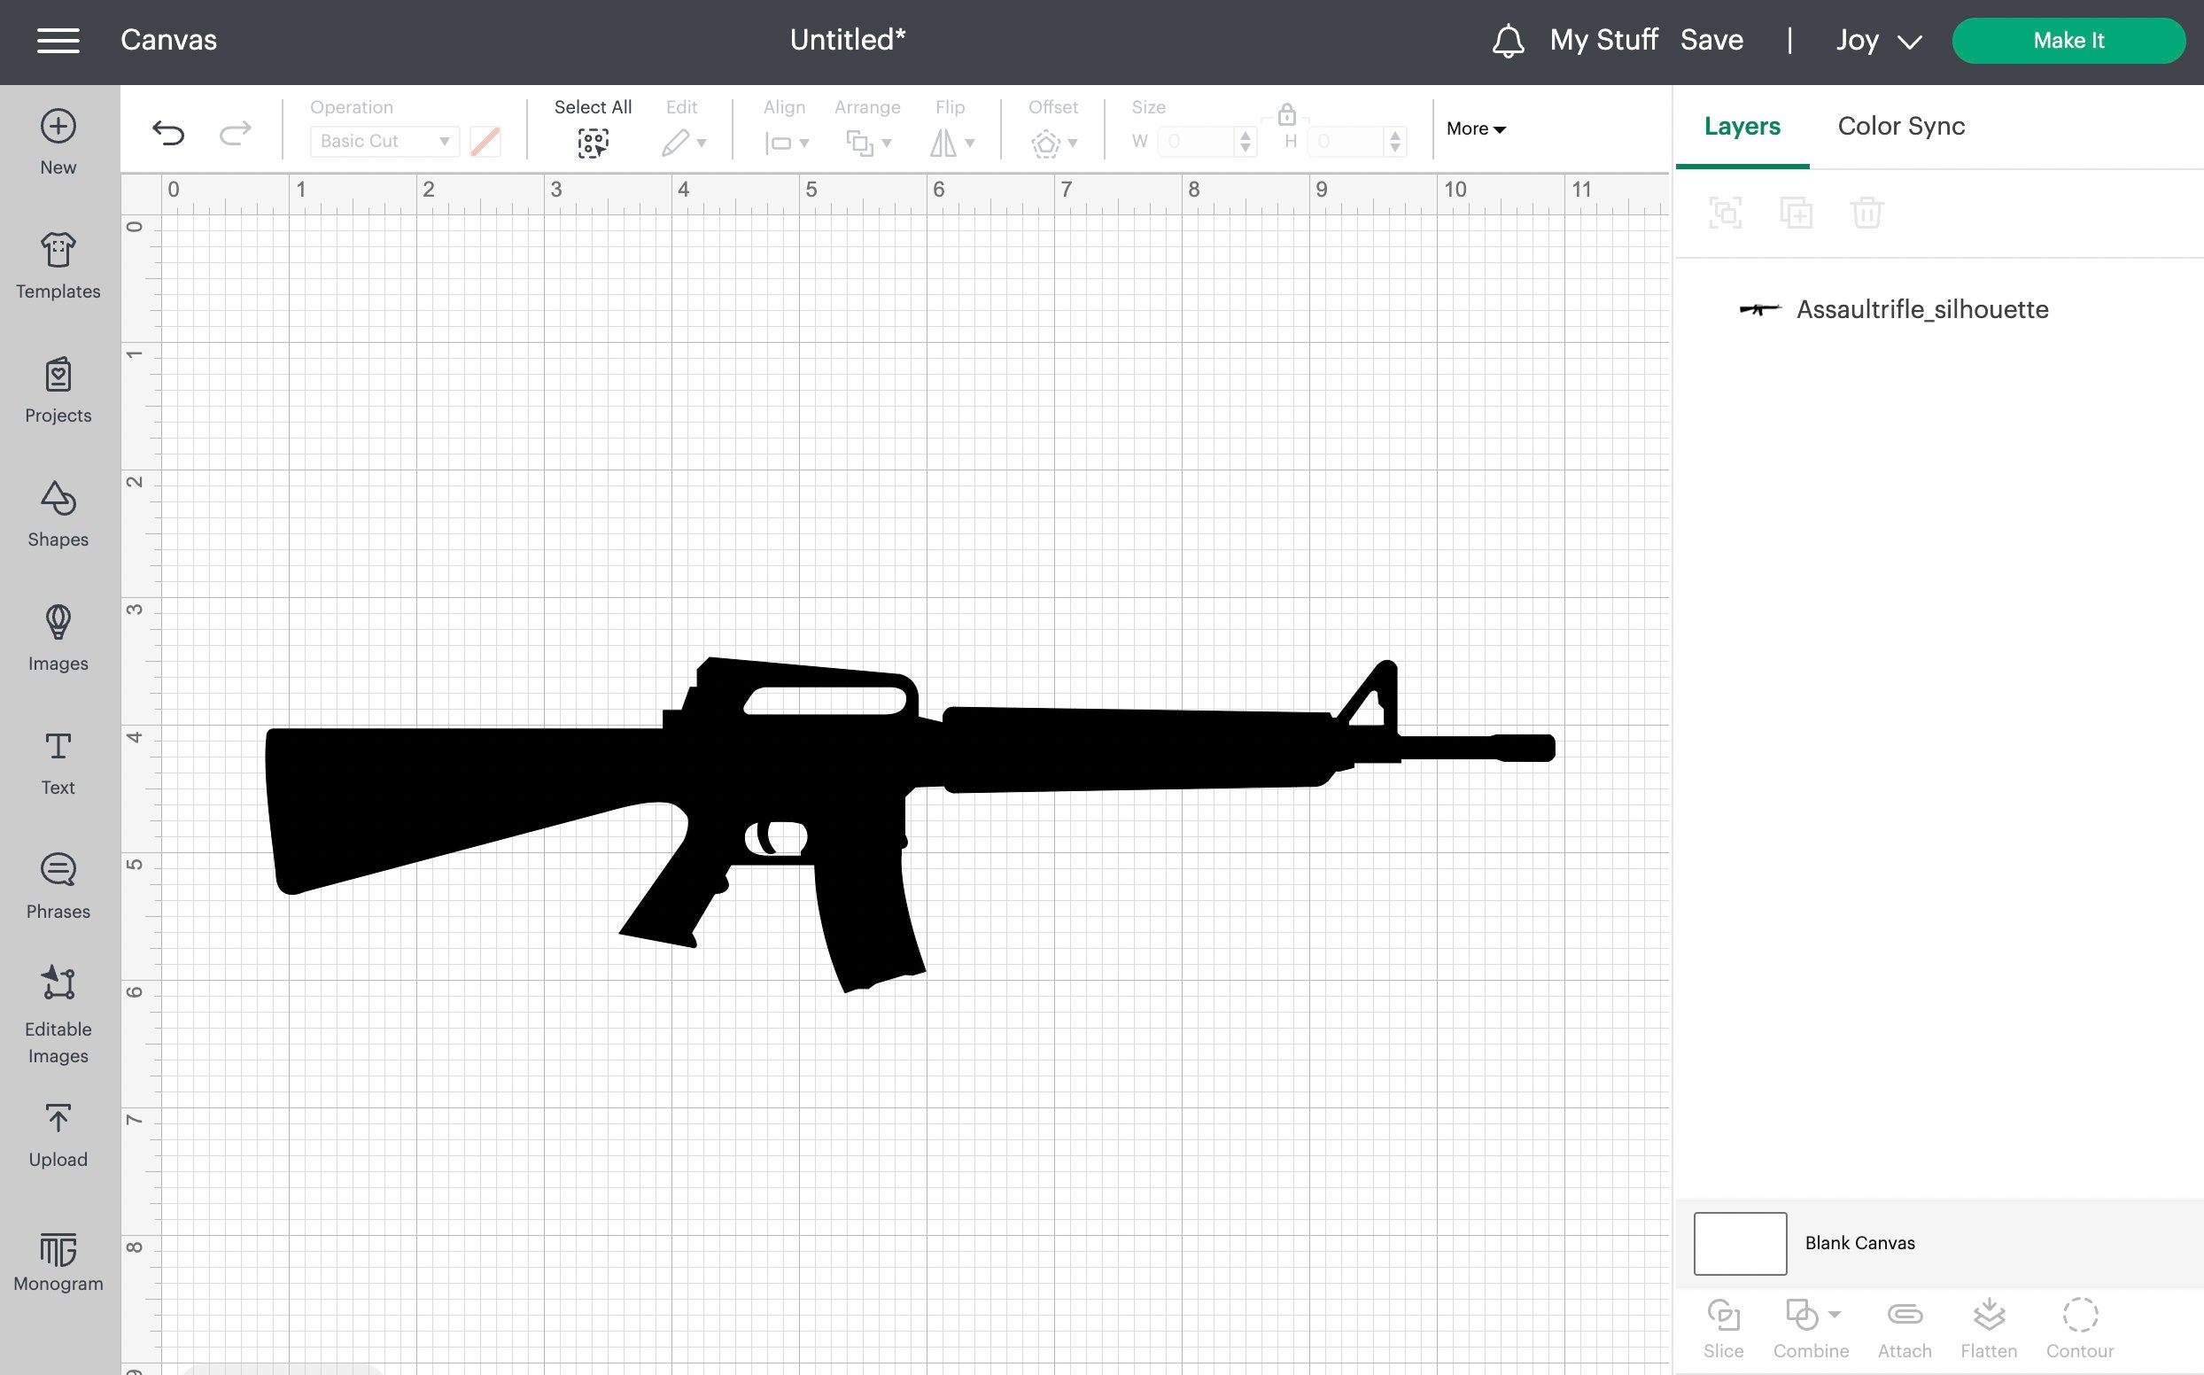
Task: Click the delete layer trash icon
Action: (x=1867, y=212)
